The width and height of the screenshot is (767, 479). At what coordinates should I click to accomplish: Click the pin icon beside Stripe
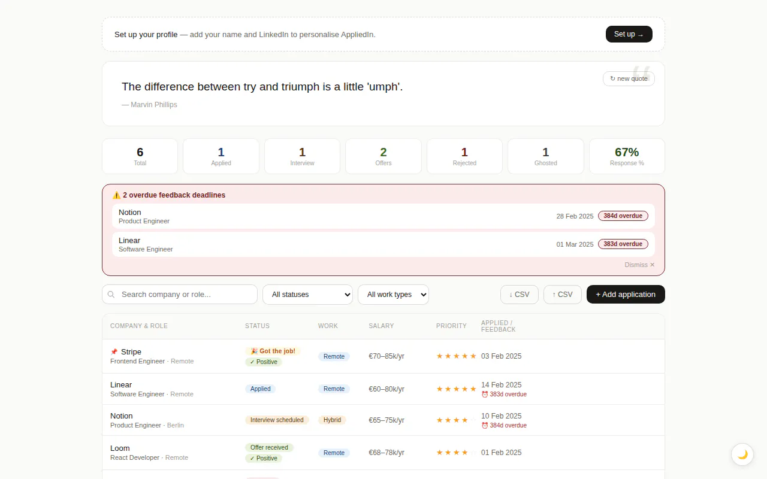[x=114, y=352]
